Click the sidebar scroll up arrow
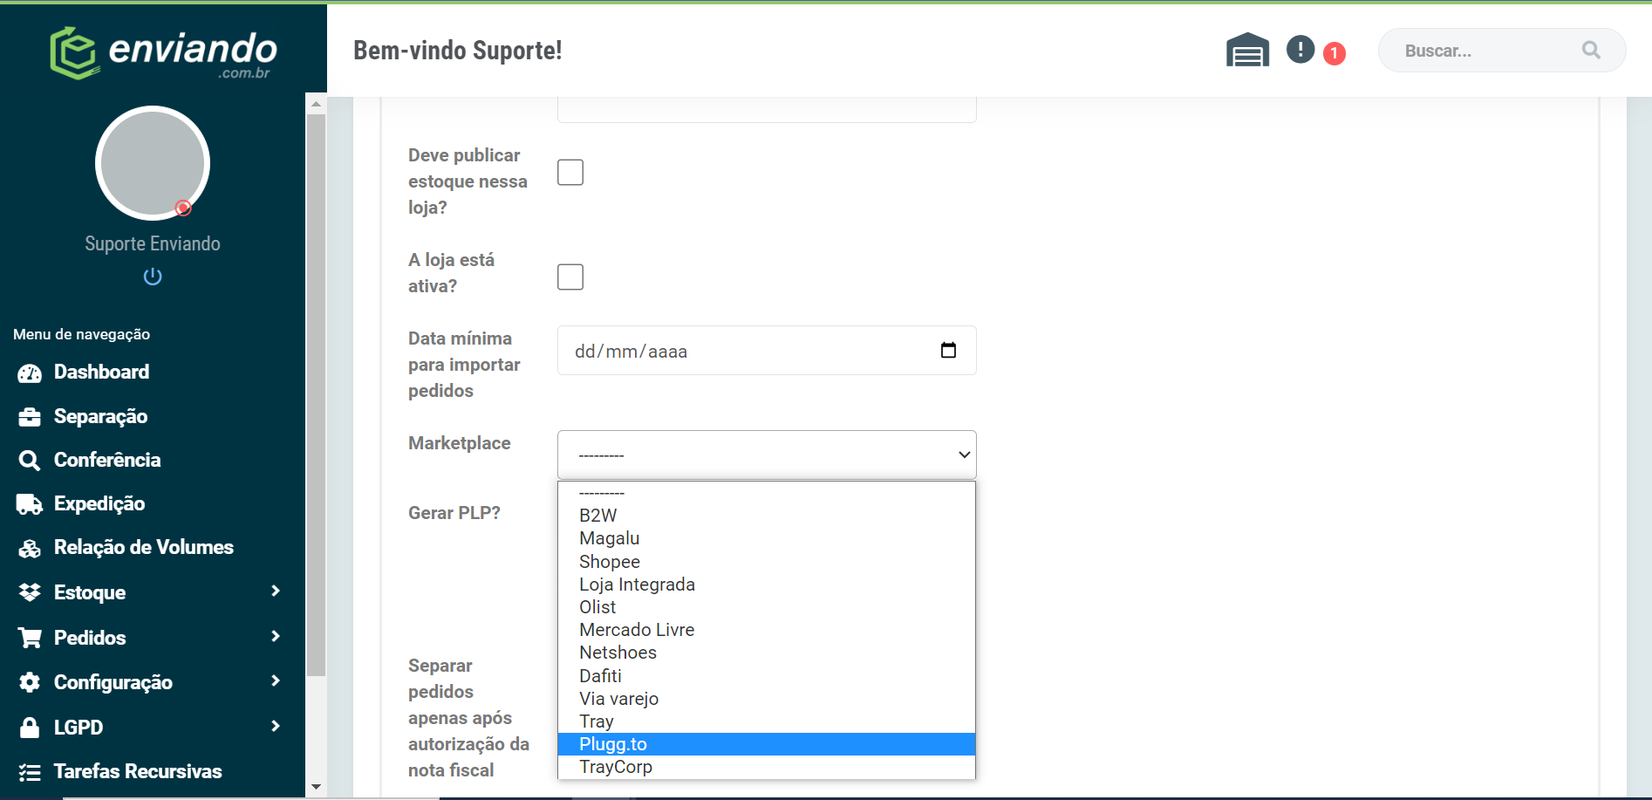The image size is (1652, 800). point(316,104)
